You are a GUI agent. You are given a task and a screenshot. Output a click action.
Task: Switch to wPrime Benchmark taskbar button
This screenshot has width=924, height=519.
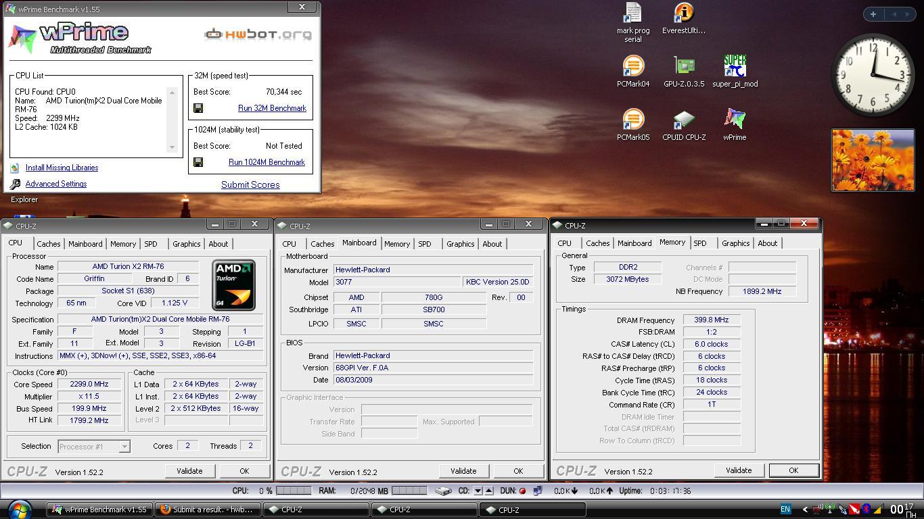click(x=99, y=510)
